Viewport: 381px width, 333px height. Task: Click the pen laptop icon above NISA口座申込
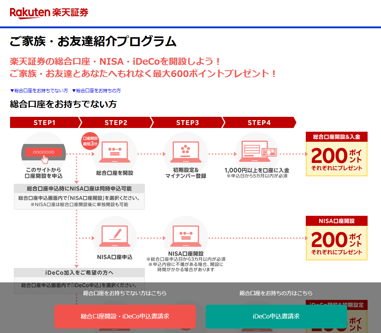click(115, 236)
